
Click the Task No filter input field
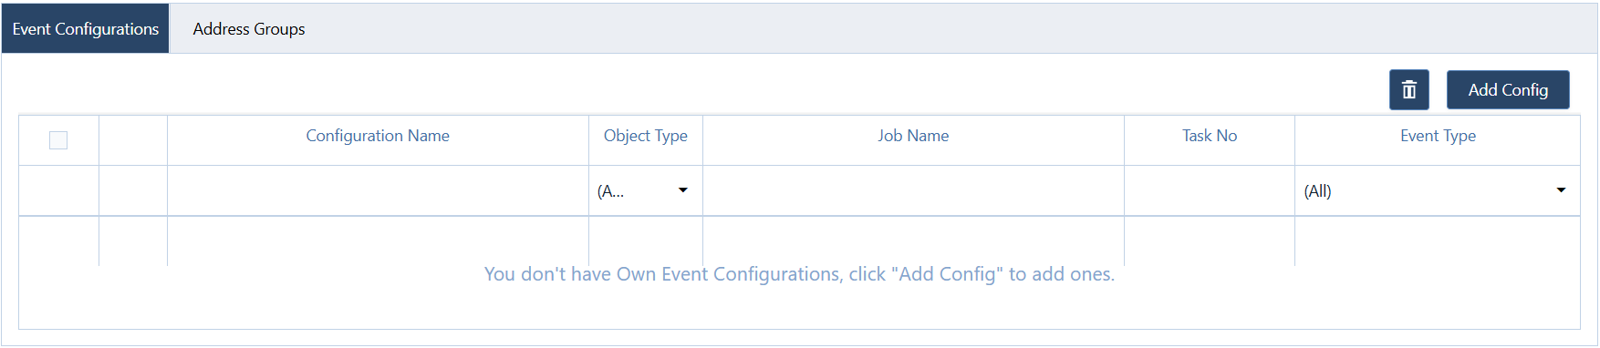pyautogui.click(x=1210, y=190)
